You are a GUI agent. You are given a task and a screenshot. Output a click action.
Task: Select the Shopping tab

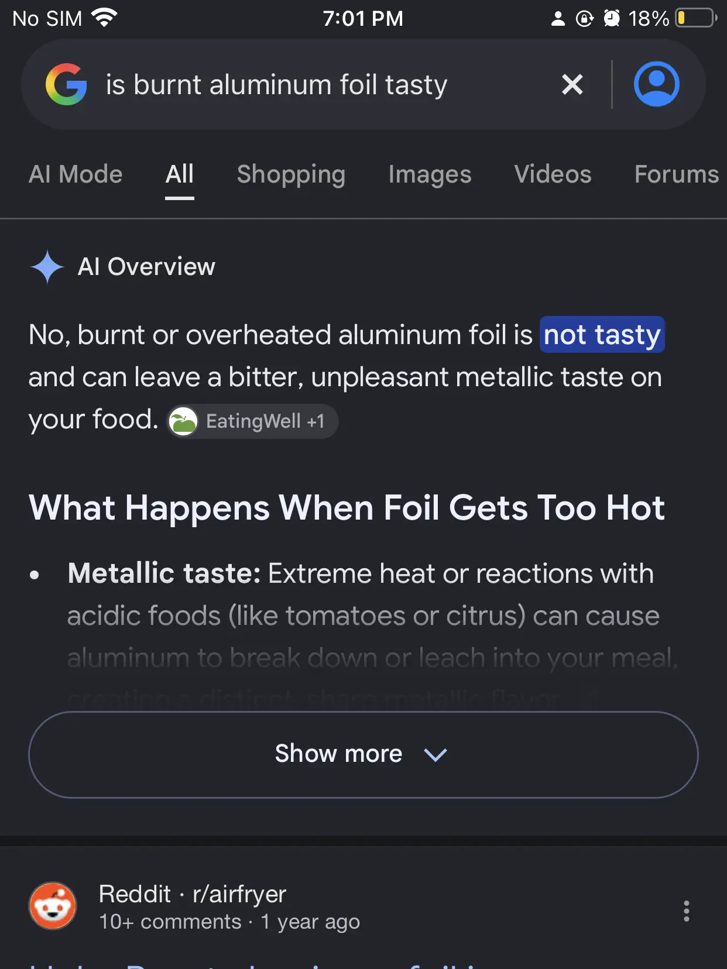click(291, 174)
